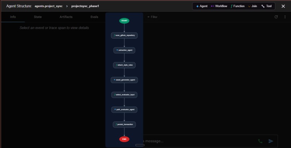Open the Info tab
Screen dimensions: 291x148
13,17
